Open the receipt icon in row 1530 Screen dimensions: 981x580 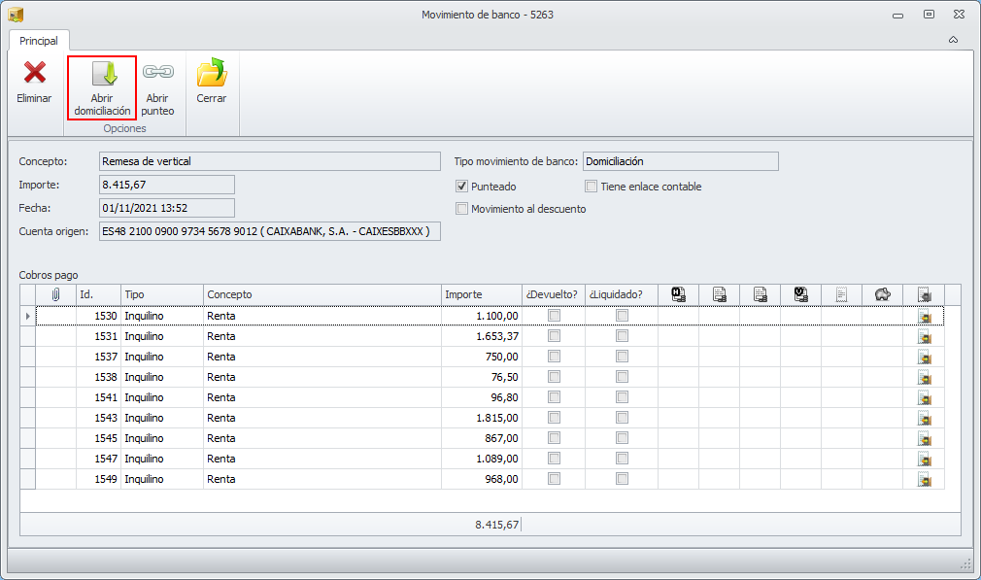pos(924,316)
